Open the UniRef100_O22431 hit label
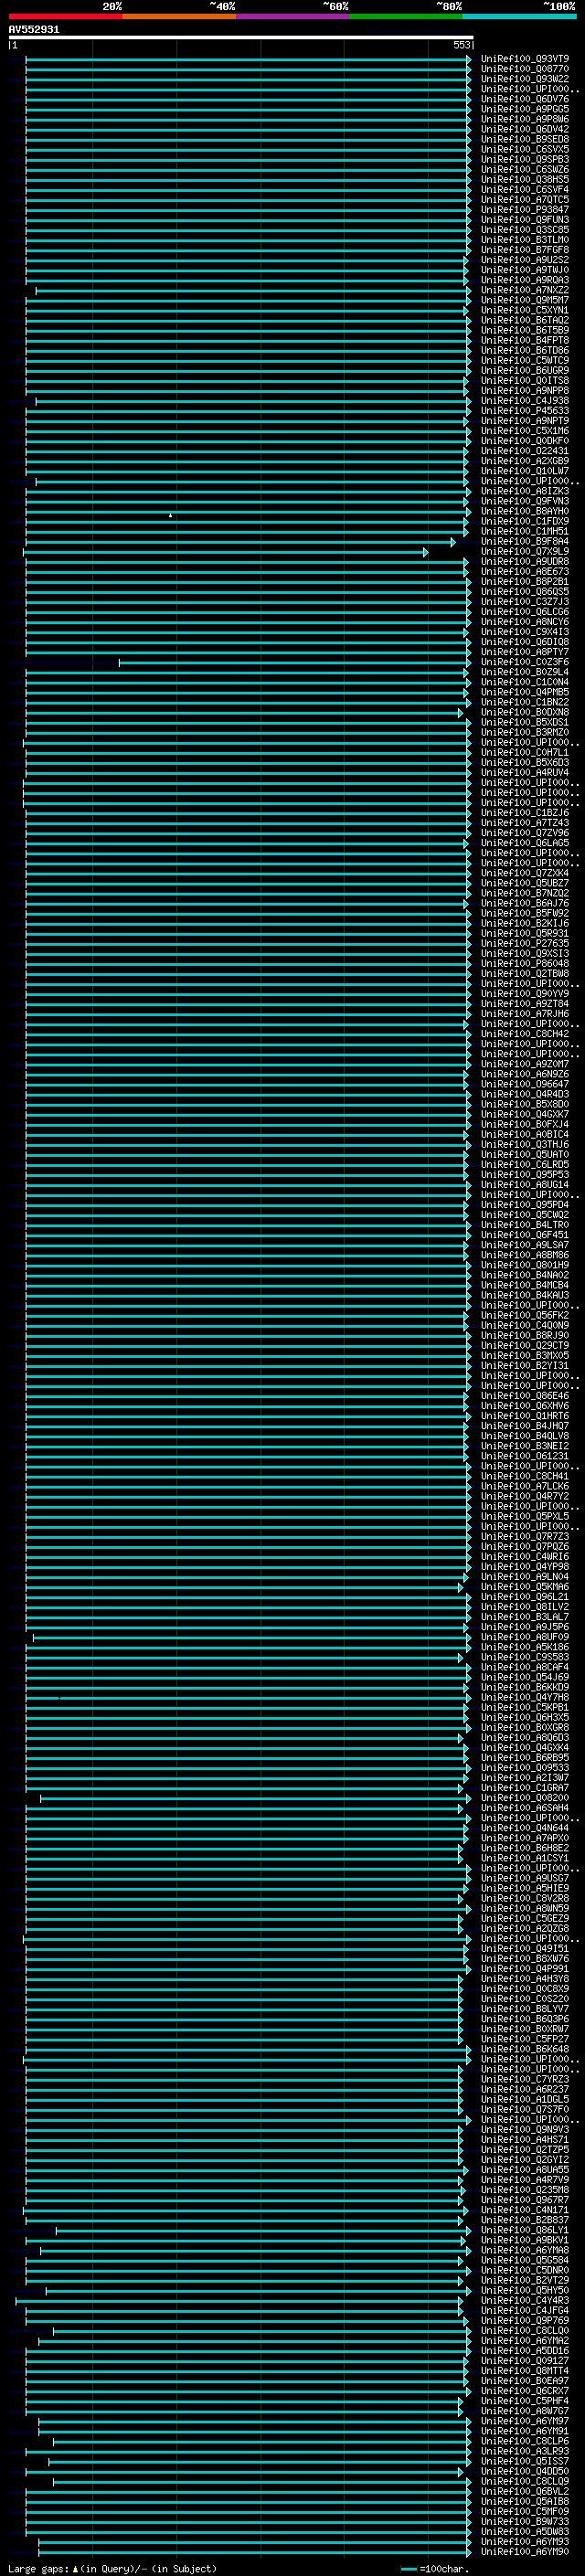The height and width of the screenshot is (2576, 585). click(525, 451)
